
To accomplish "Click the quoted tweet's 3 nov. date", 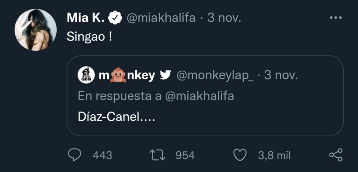I will pyautogui.click(x=281, y=76).
